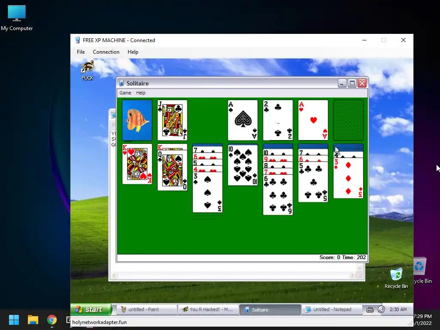
Task: Minimize the Solitaire window
Action: point(342,83)
